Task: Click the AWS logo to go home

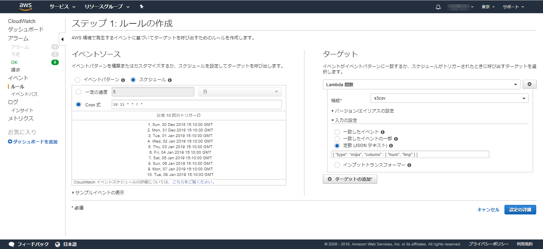Action: [25, 6]
